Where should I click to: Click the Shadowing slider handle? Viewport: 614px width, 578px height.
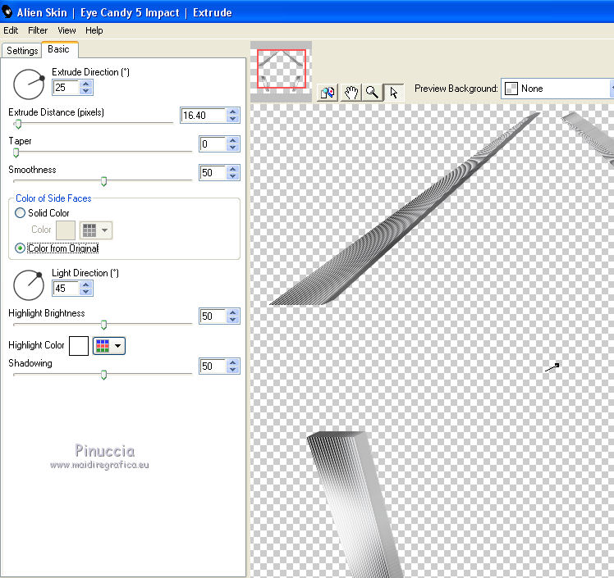pos(103,375)
